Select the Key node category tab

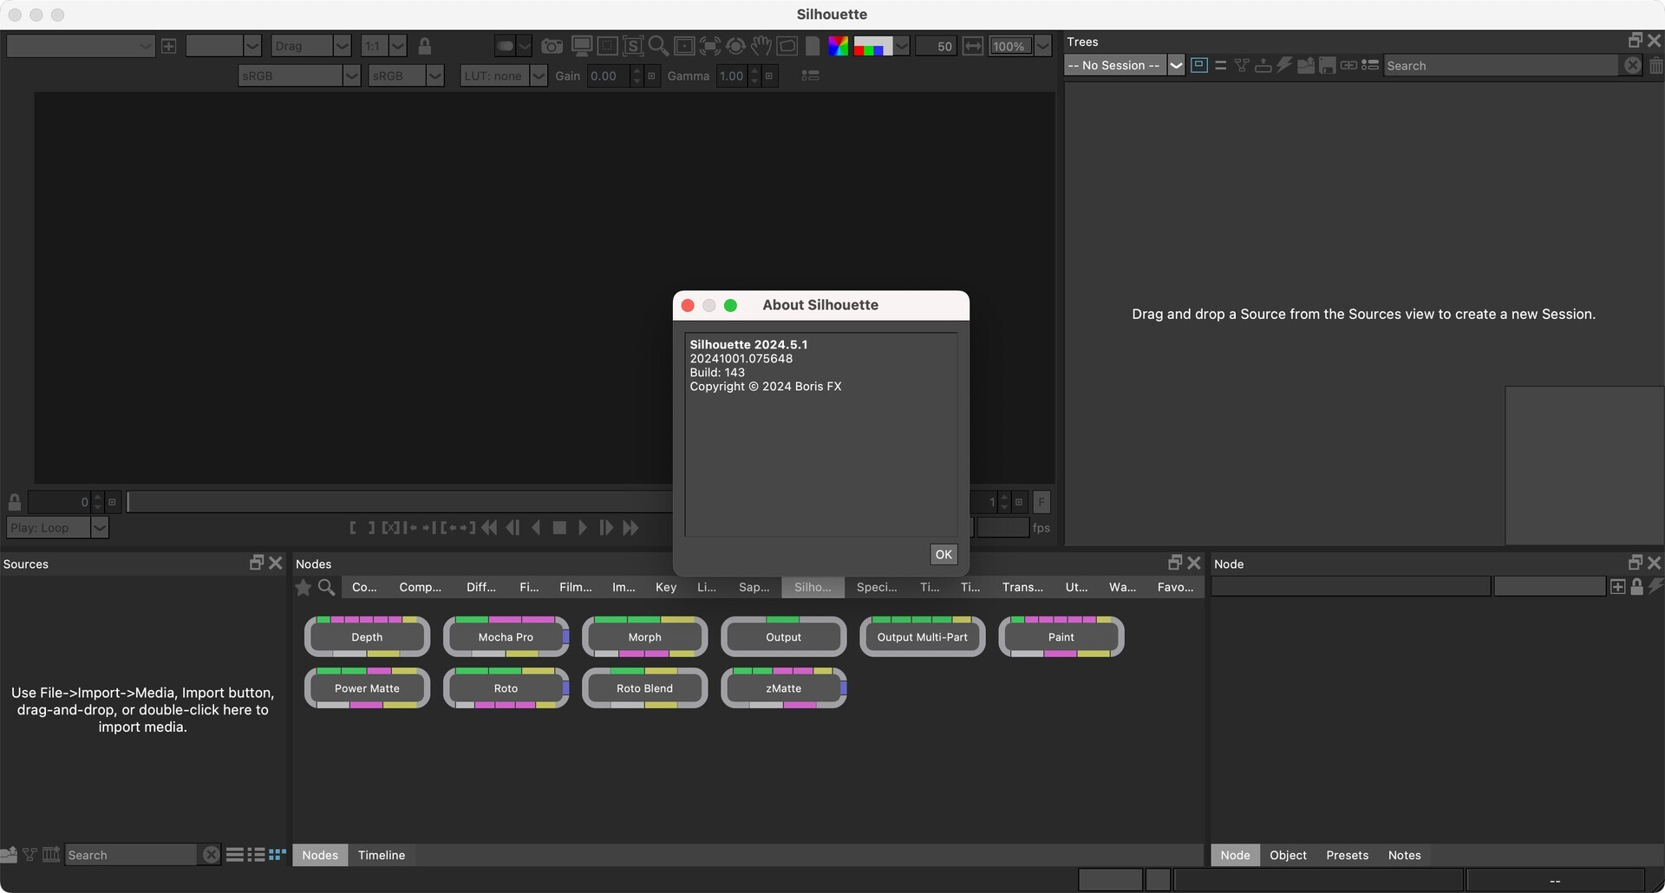[x=666, y=588]
